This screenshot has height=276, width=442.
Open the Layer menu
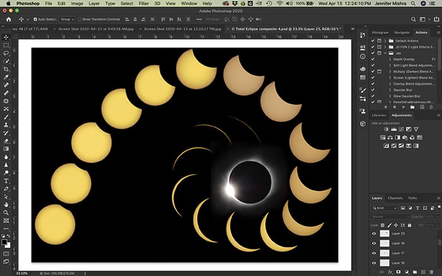point(94,3)
